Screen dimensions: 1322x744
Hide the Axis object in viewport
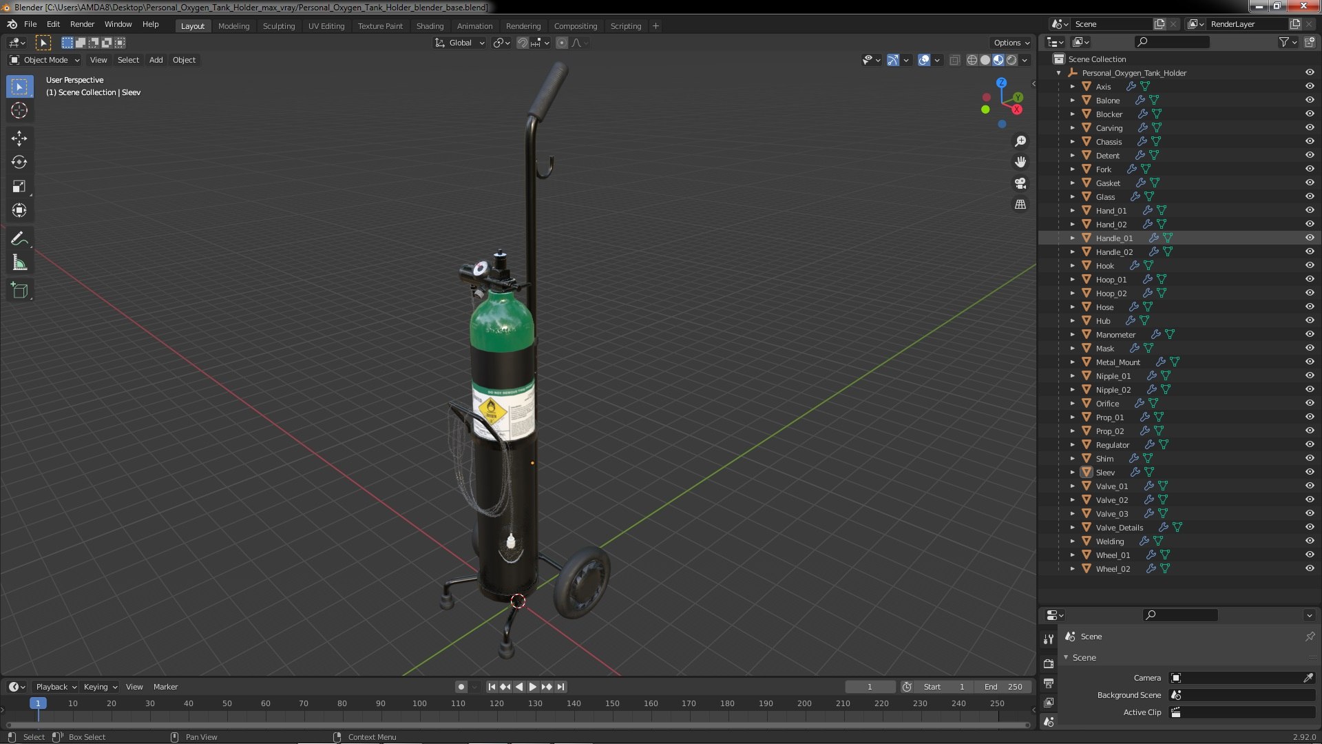tap(1310, 86)
